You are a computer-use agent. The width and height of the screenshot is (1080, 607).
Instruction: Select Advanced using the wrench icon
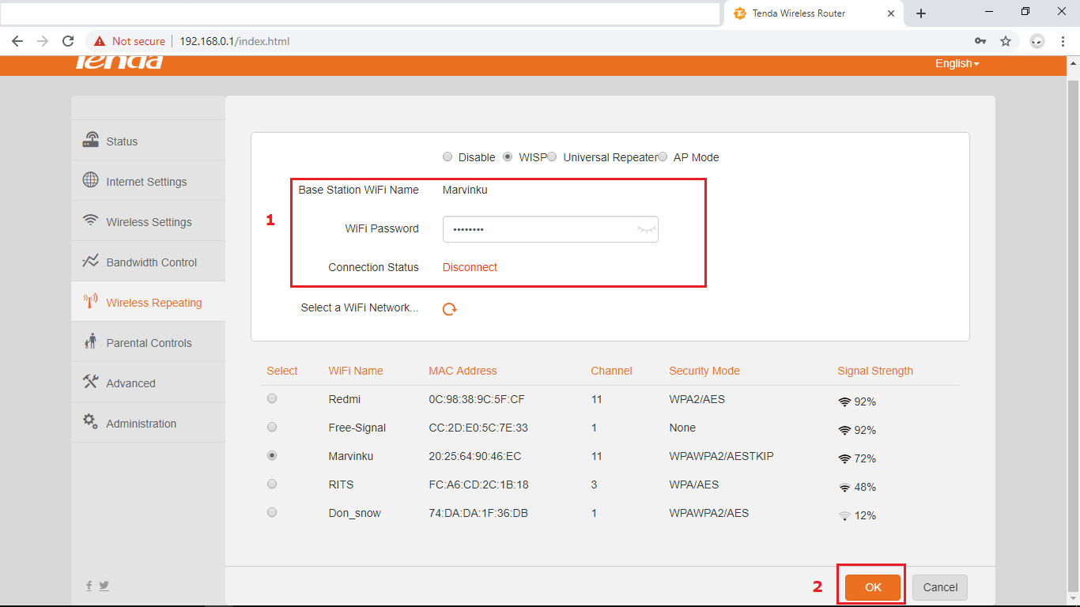point(89,383)
